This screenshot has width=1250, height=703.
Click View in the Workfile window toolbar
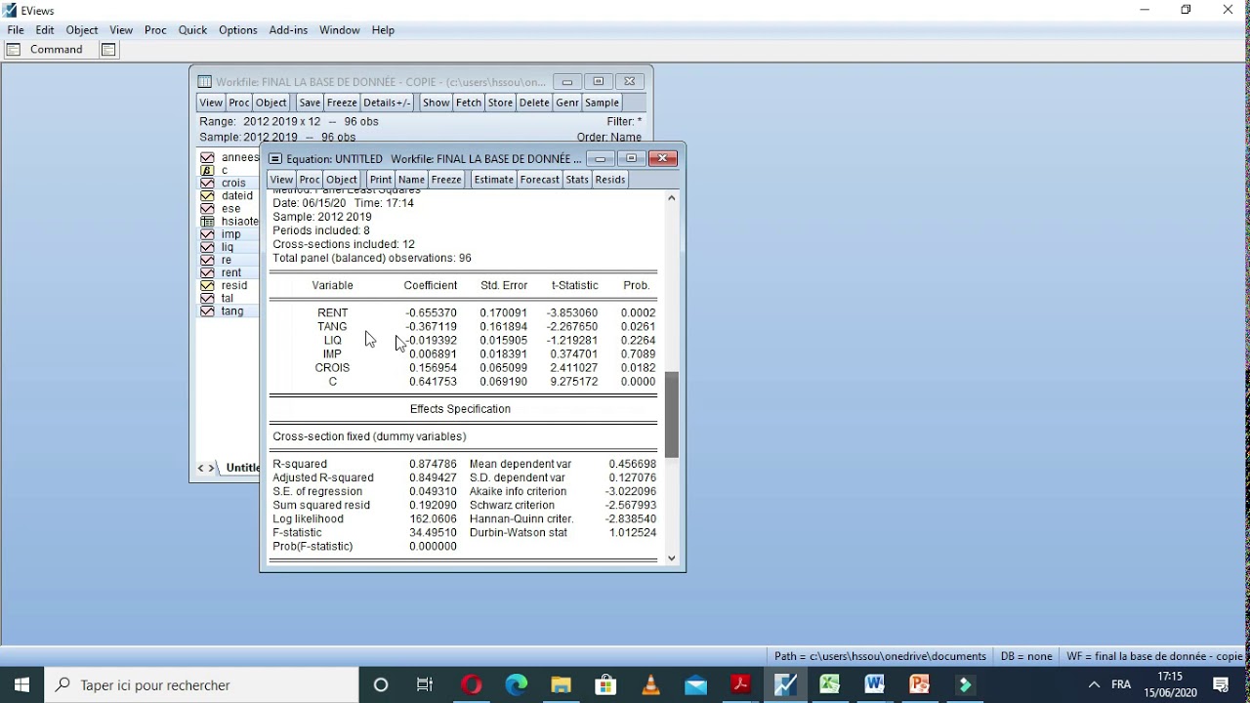tap(211, 103)
